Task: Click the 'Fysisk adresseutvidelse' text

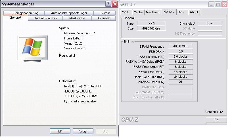Action: pos(80,101)
